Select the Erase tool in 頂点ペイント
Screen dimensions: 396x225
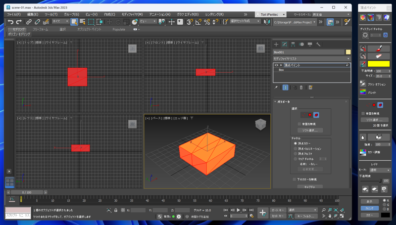point(379,56)
